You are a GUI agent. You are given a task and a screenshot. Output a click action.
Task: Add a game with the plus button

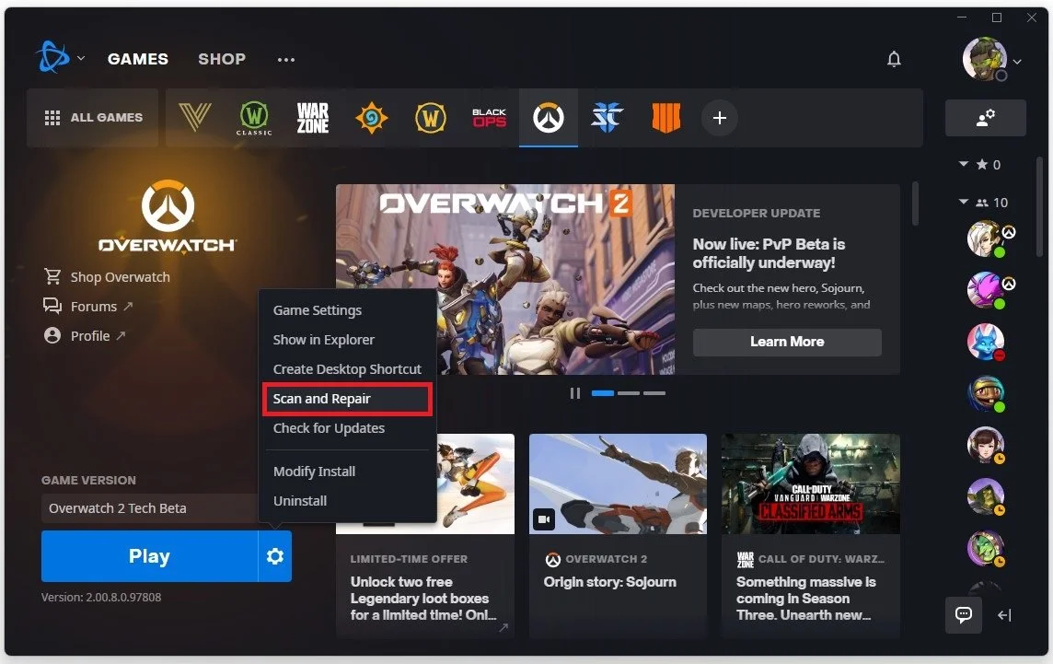[x=720, y=118]
